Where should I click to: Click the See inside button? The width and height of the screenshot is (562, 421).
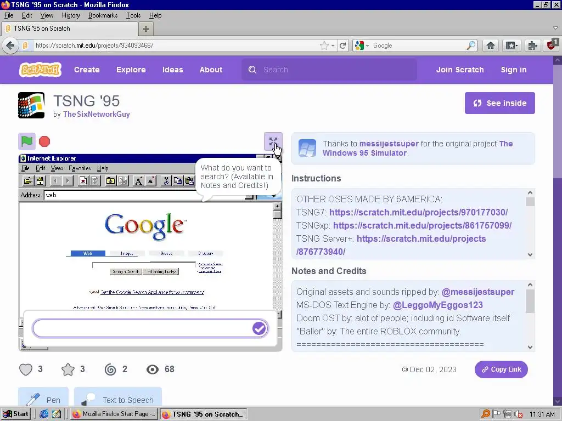(499, 103)
